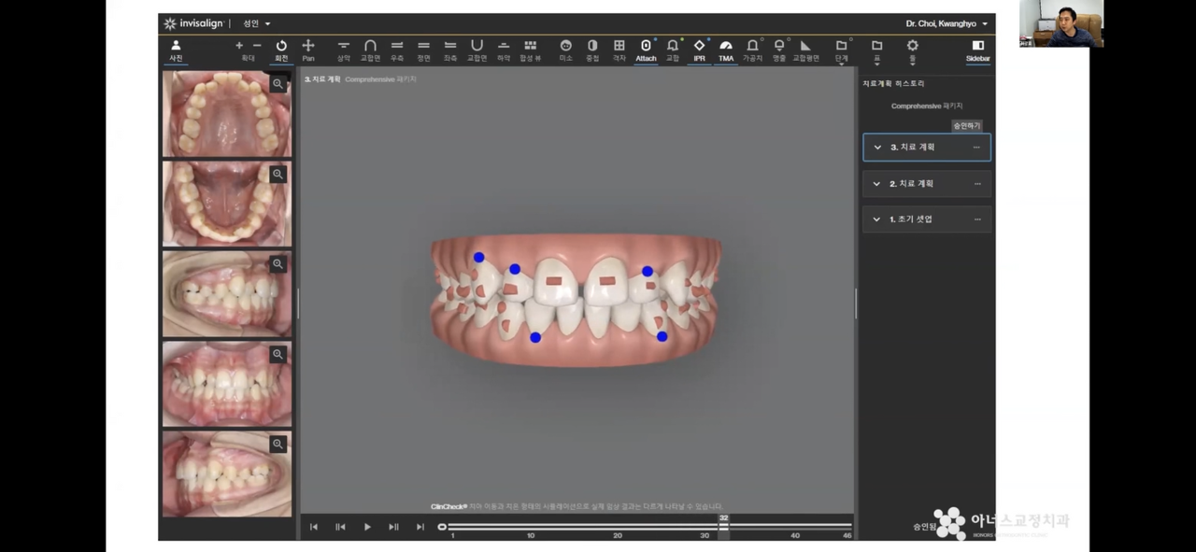Select the 회전 (rotate) tool
This screenshot has height=552, width=1196.
281,50
